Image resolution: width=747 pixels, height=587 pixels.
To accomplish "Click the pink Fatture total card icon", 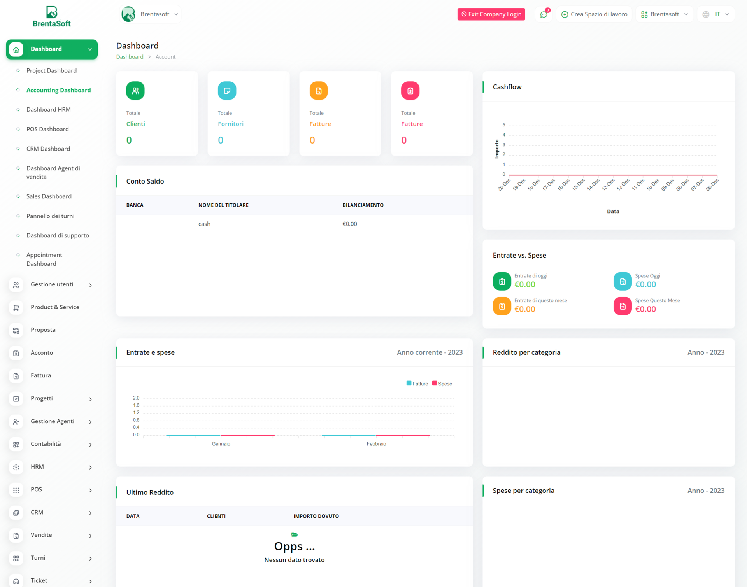I will point(410,90).
